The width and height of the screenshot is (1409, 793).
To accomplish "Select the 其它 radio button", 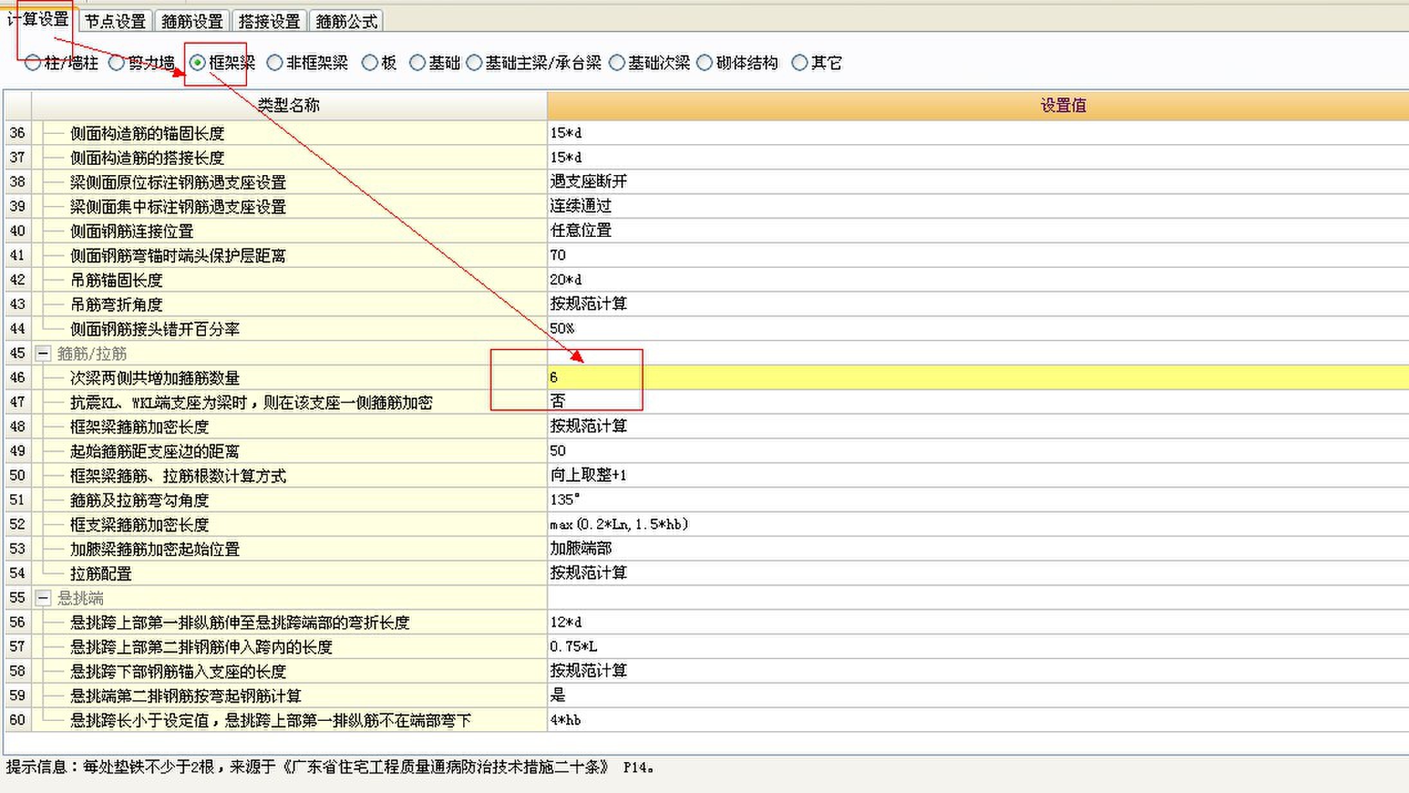I will coord(800,63).
